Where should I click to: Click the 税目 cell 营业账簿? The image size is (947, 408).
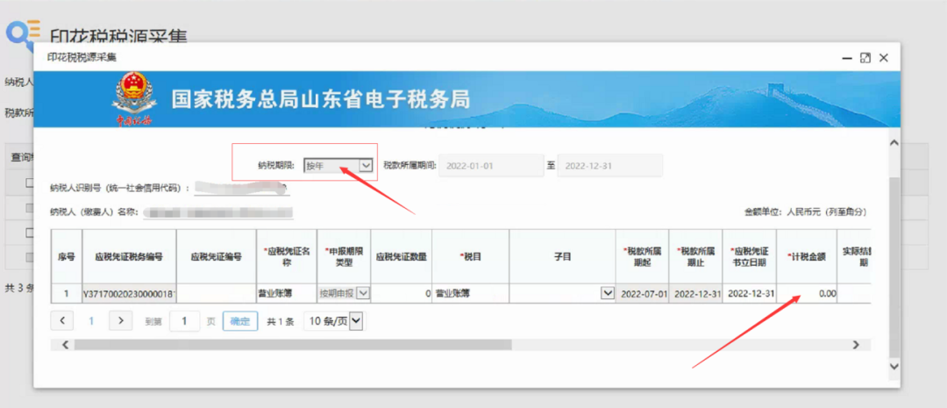click(471, 293)
